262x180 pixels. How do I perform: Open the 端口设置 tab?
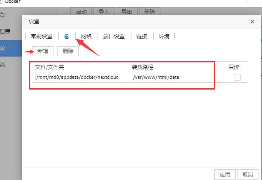coord(114,36)
